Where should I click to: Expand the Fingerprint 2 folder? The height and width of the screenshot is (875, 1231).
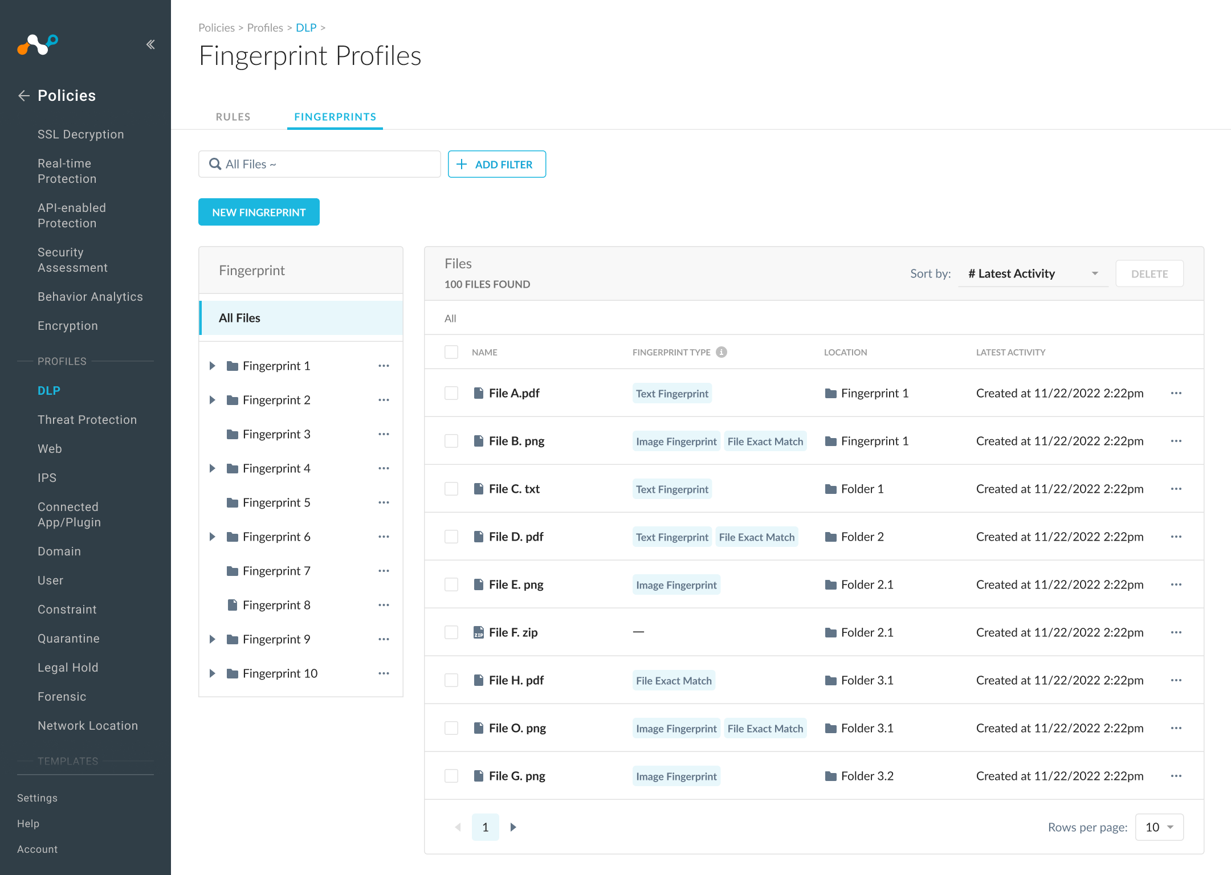pyautogui.click(x=213, y=400)
